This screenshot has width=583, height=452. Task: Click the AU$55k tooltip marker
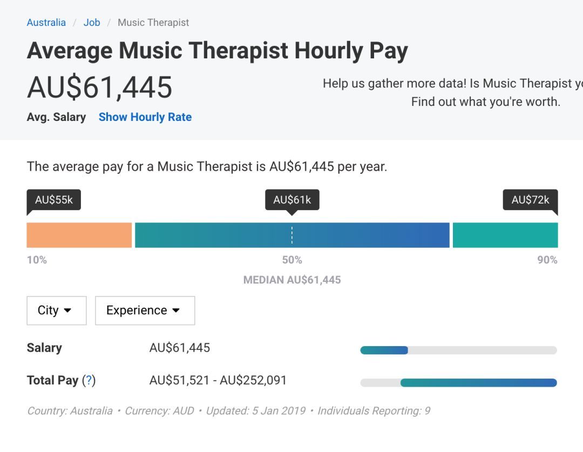click(53, 200)
